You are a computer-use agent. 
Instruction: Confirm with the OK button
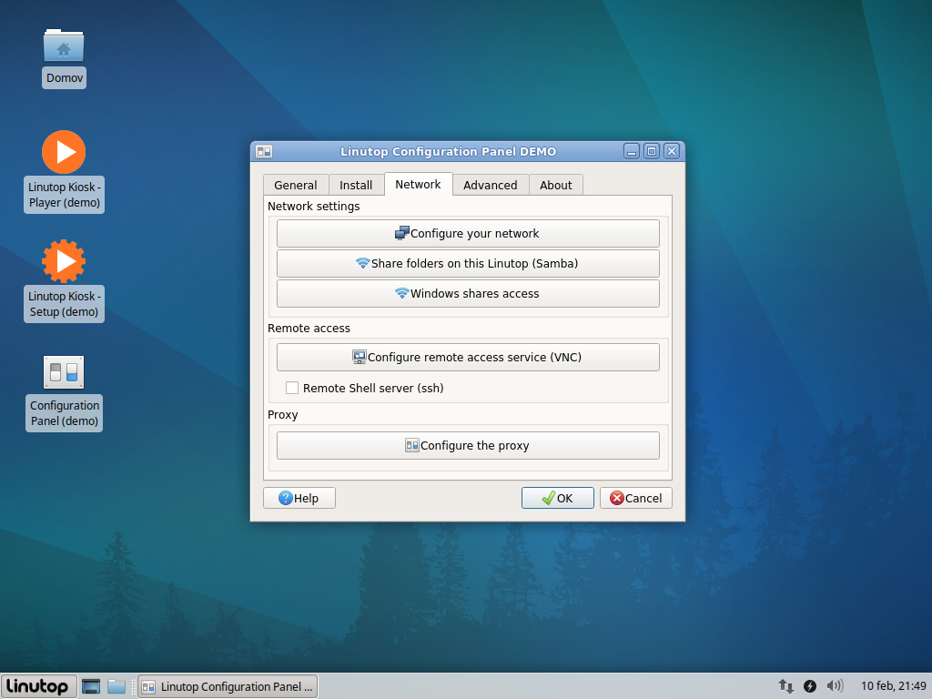coord(558,498)
